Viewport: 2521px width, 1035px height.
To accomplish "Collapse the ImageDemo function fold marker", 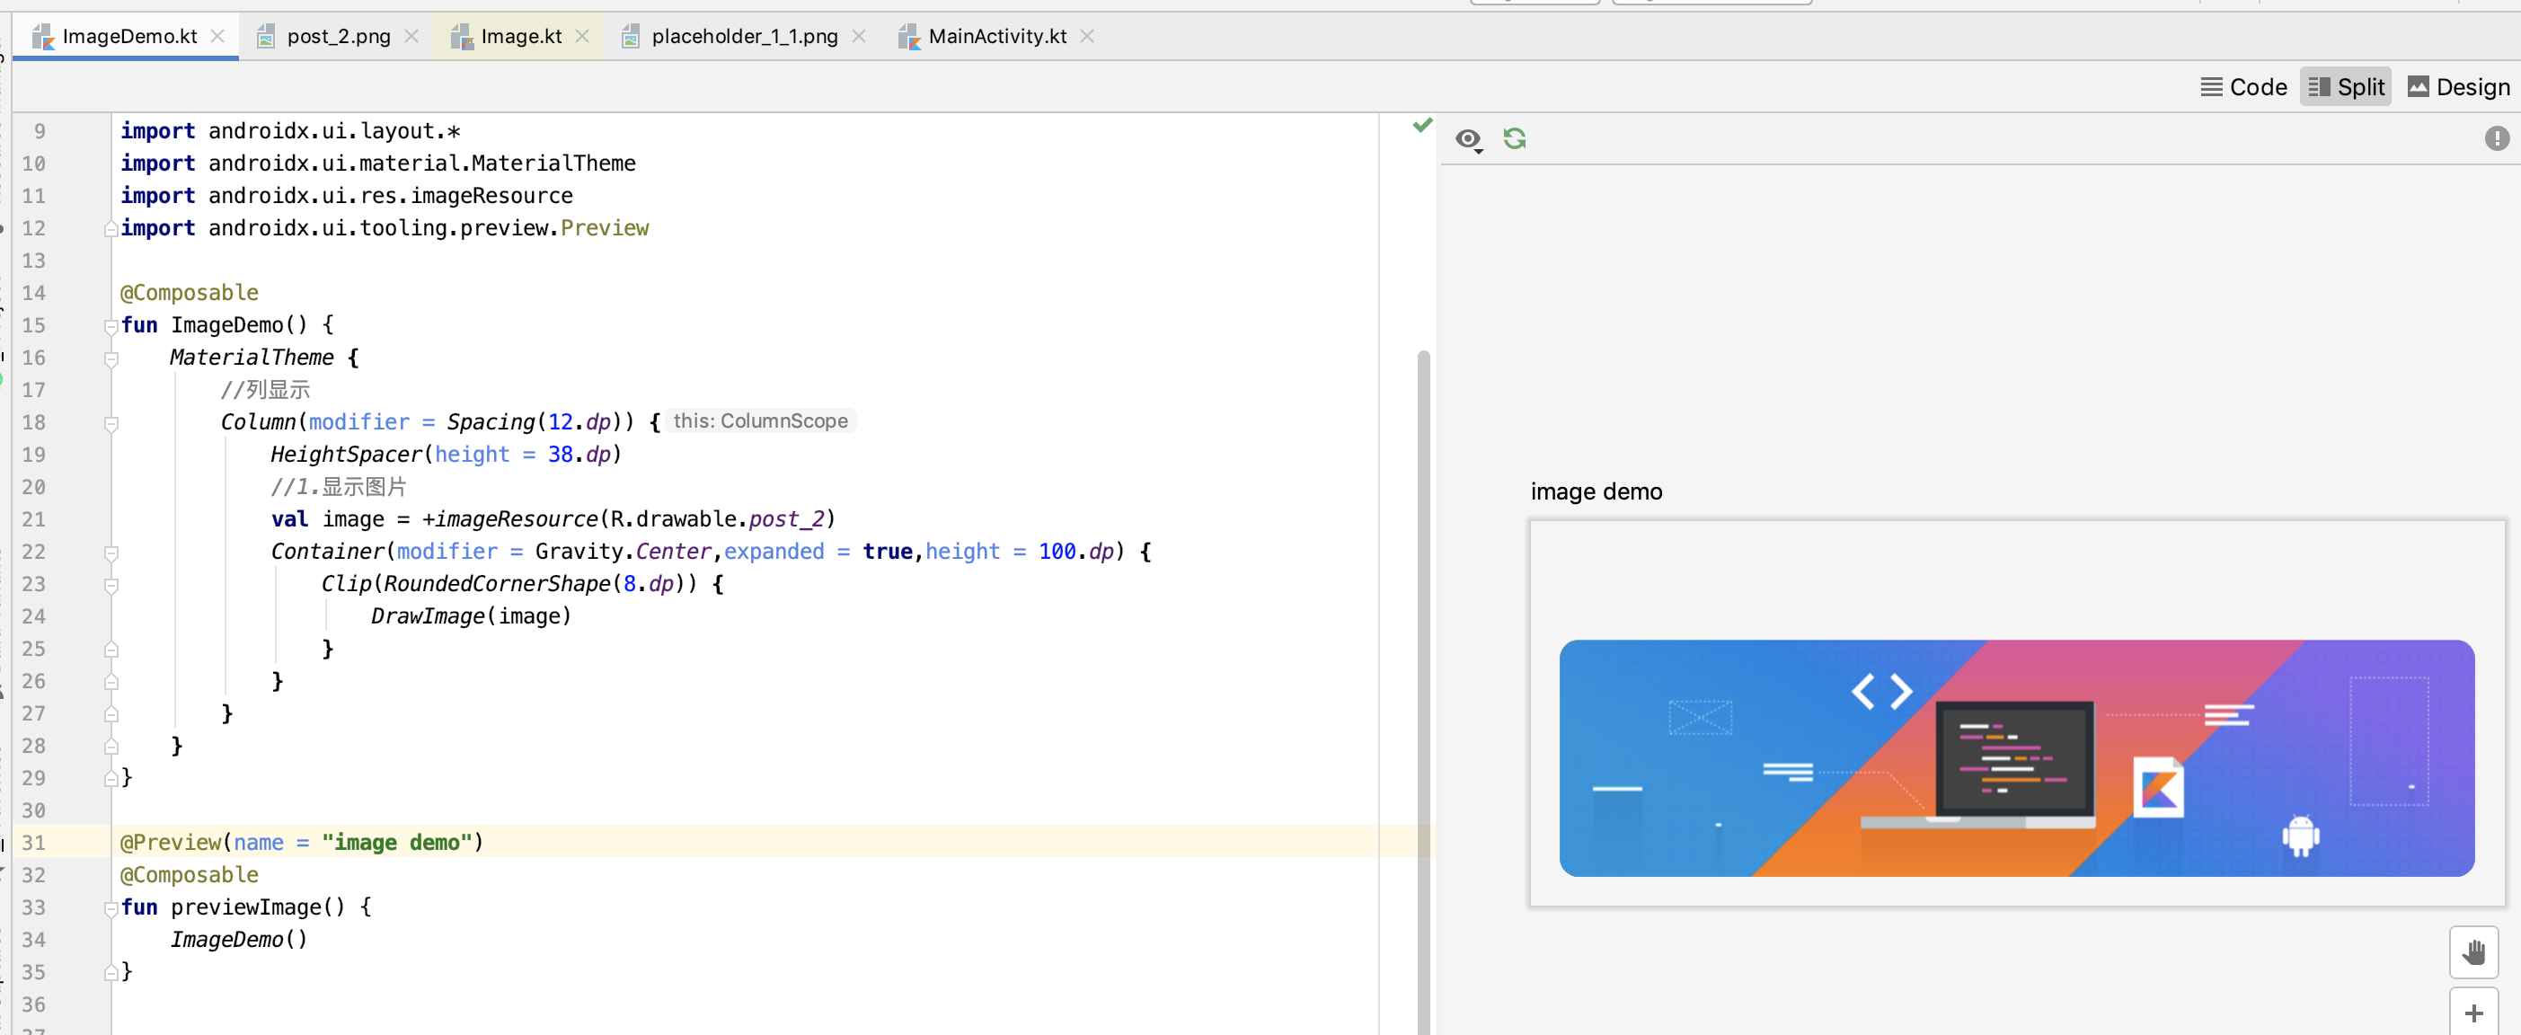I will point(111,326).
